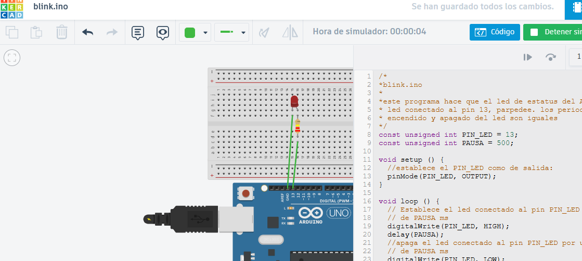Click the debugger resume play icon
The image size is (582, 261).
click(527, 57)
